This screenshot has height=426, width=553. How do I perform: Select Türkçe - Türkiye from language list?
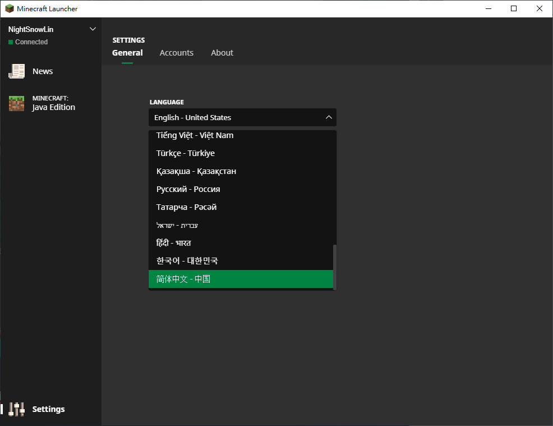tap(186, 153)
